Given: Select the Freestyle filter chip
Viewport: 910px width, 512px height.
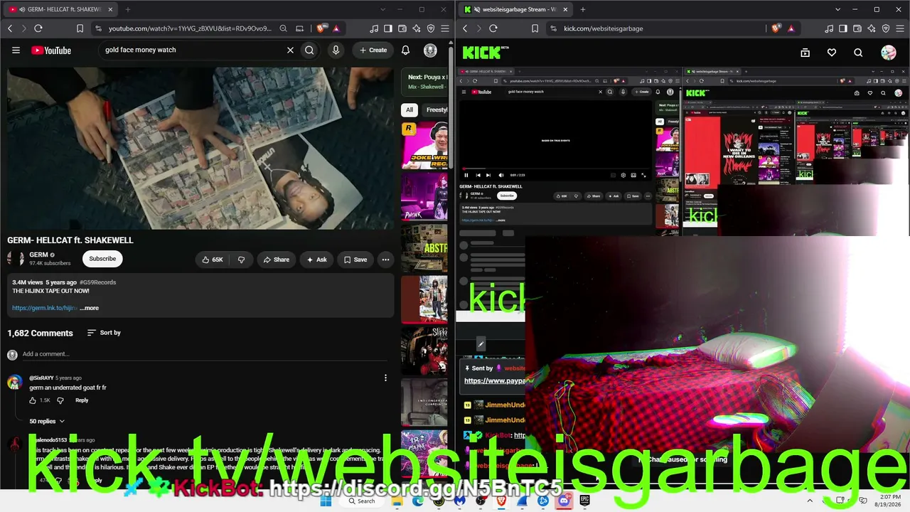Looking at the screenshot, I should (x=435, y=110).
